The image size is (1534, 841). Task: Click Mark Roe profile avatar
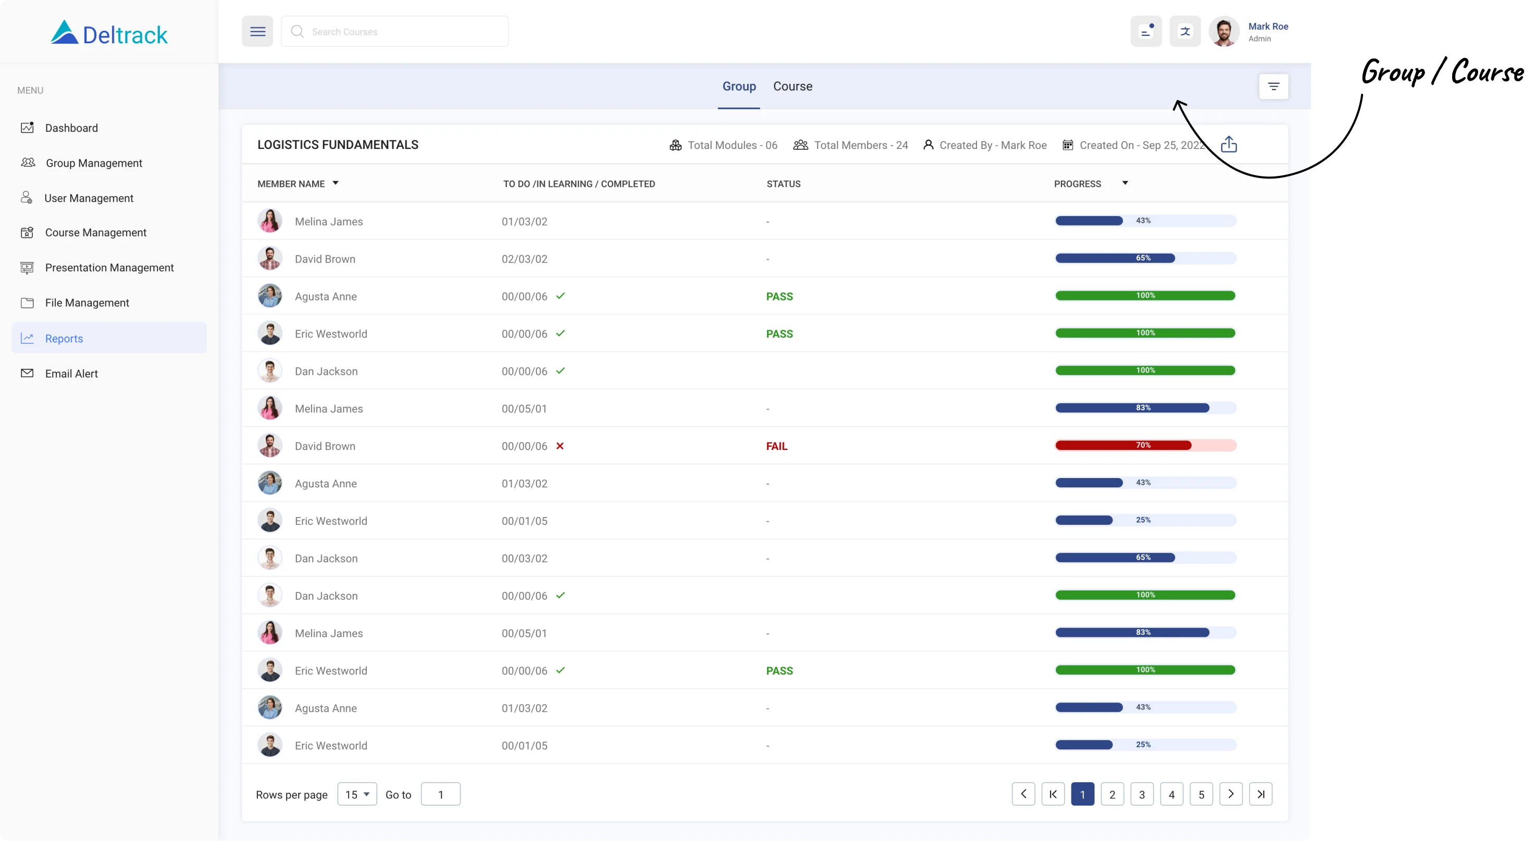tap(1224, 32)
